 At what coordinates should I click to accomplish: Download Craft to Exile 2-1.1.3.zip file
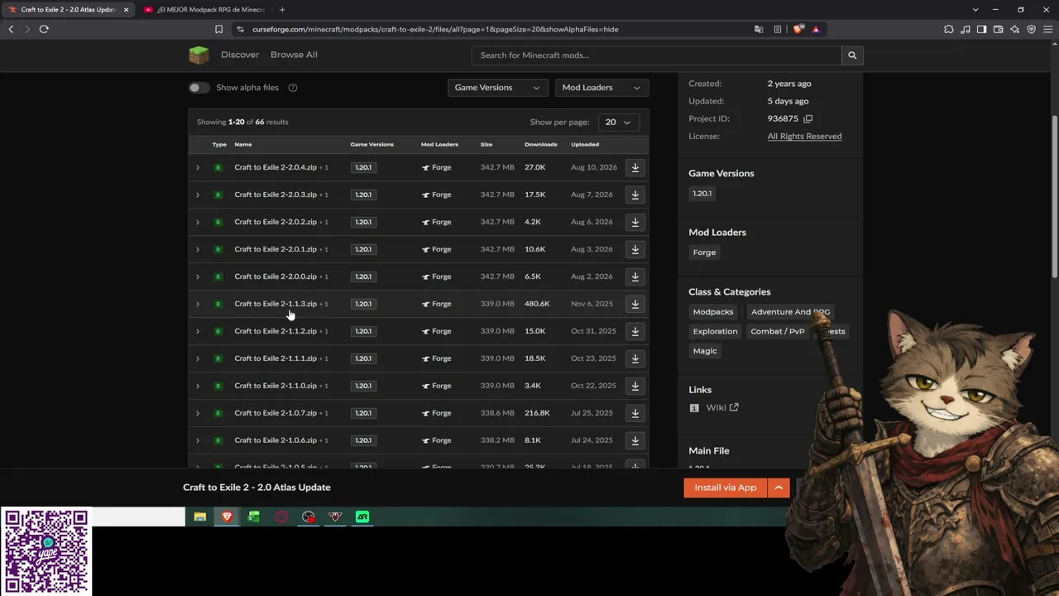[x=635, y=304]
